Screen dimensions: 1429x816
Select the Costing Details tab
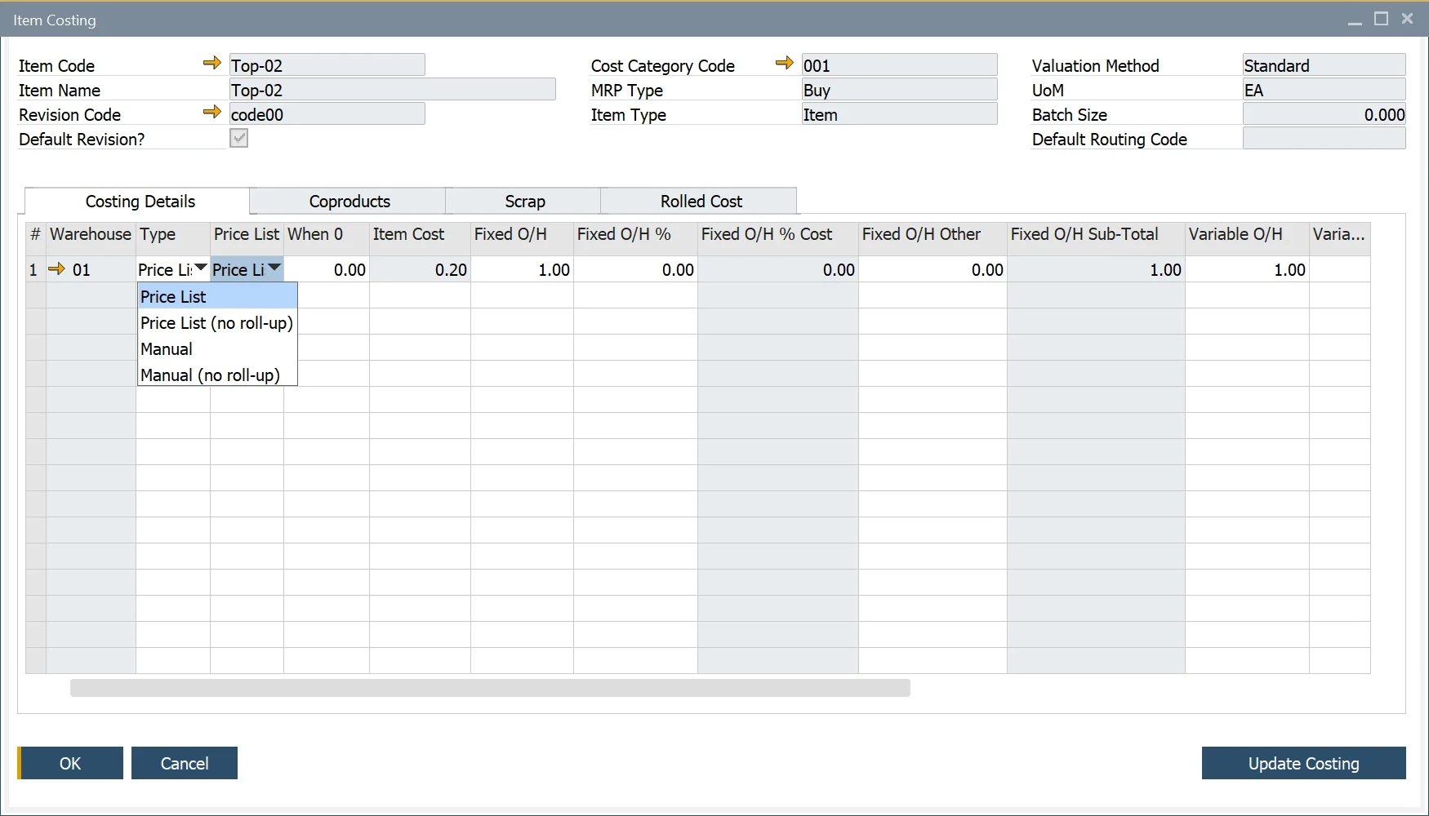point(139,201)
